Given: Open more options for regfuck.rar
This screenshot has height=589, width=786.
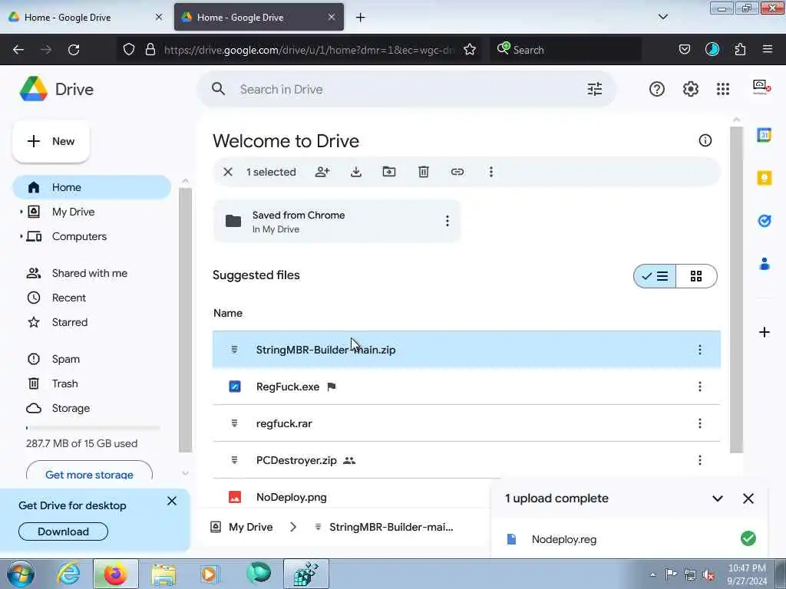Looking at the screenshot, I should (700, 423).
